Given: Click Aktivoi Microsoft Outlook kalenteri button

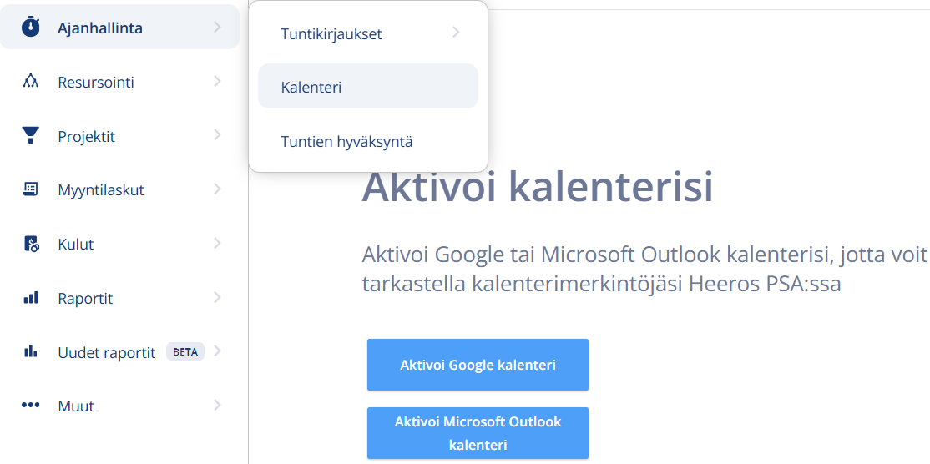Looking at the screenshot, I should [478, 433].
